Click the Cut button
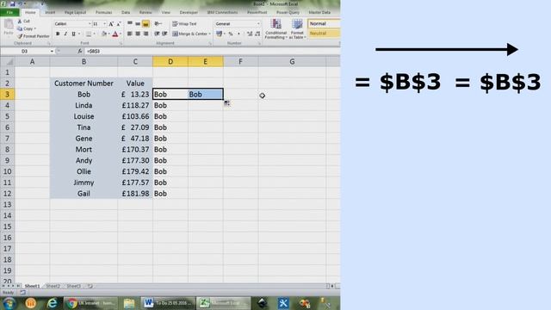Screen dimensions: 551x310 [23, 21]
